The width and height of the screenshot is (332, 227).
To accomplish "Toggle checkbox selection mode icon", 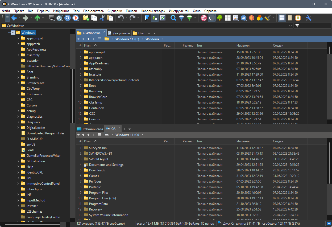I will (163, 18).
